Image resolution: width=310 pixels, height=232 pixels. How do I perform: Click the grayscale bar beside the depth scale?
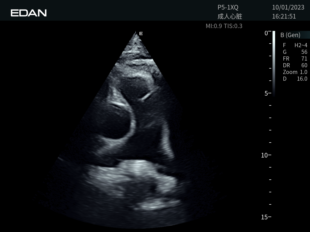[274, 63]
